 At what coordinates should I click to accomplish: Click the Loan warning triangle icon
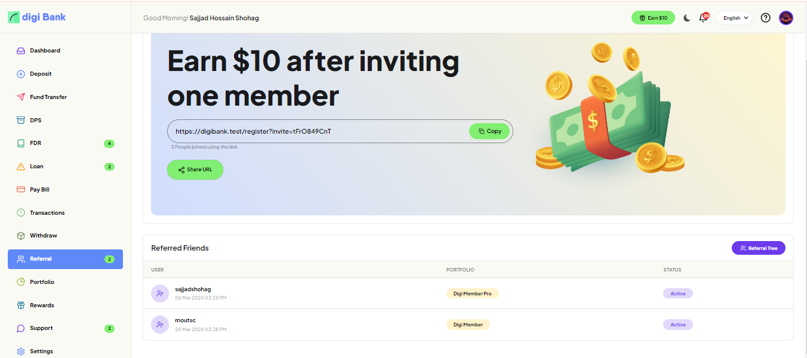21,166
